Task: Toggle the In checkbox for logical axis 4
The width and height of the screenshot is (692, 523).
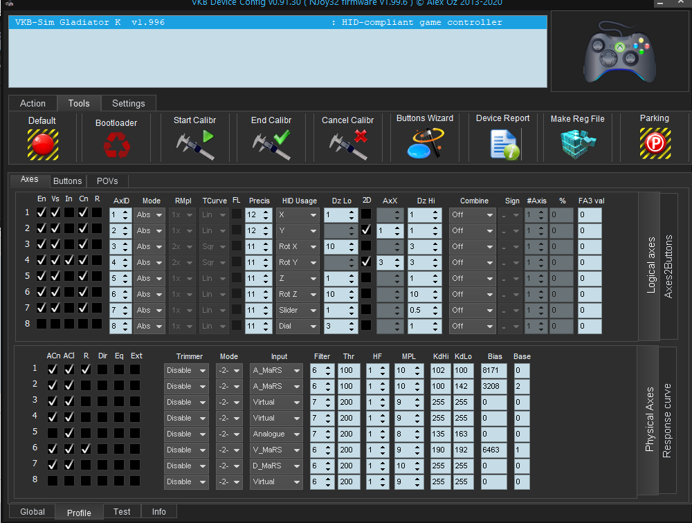Action: coord(69,260)
